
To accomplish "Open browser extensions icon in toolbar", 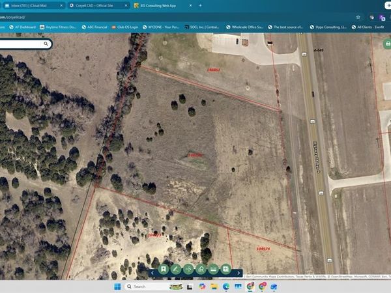I will pos(372,17).
